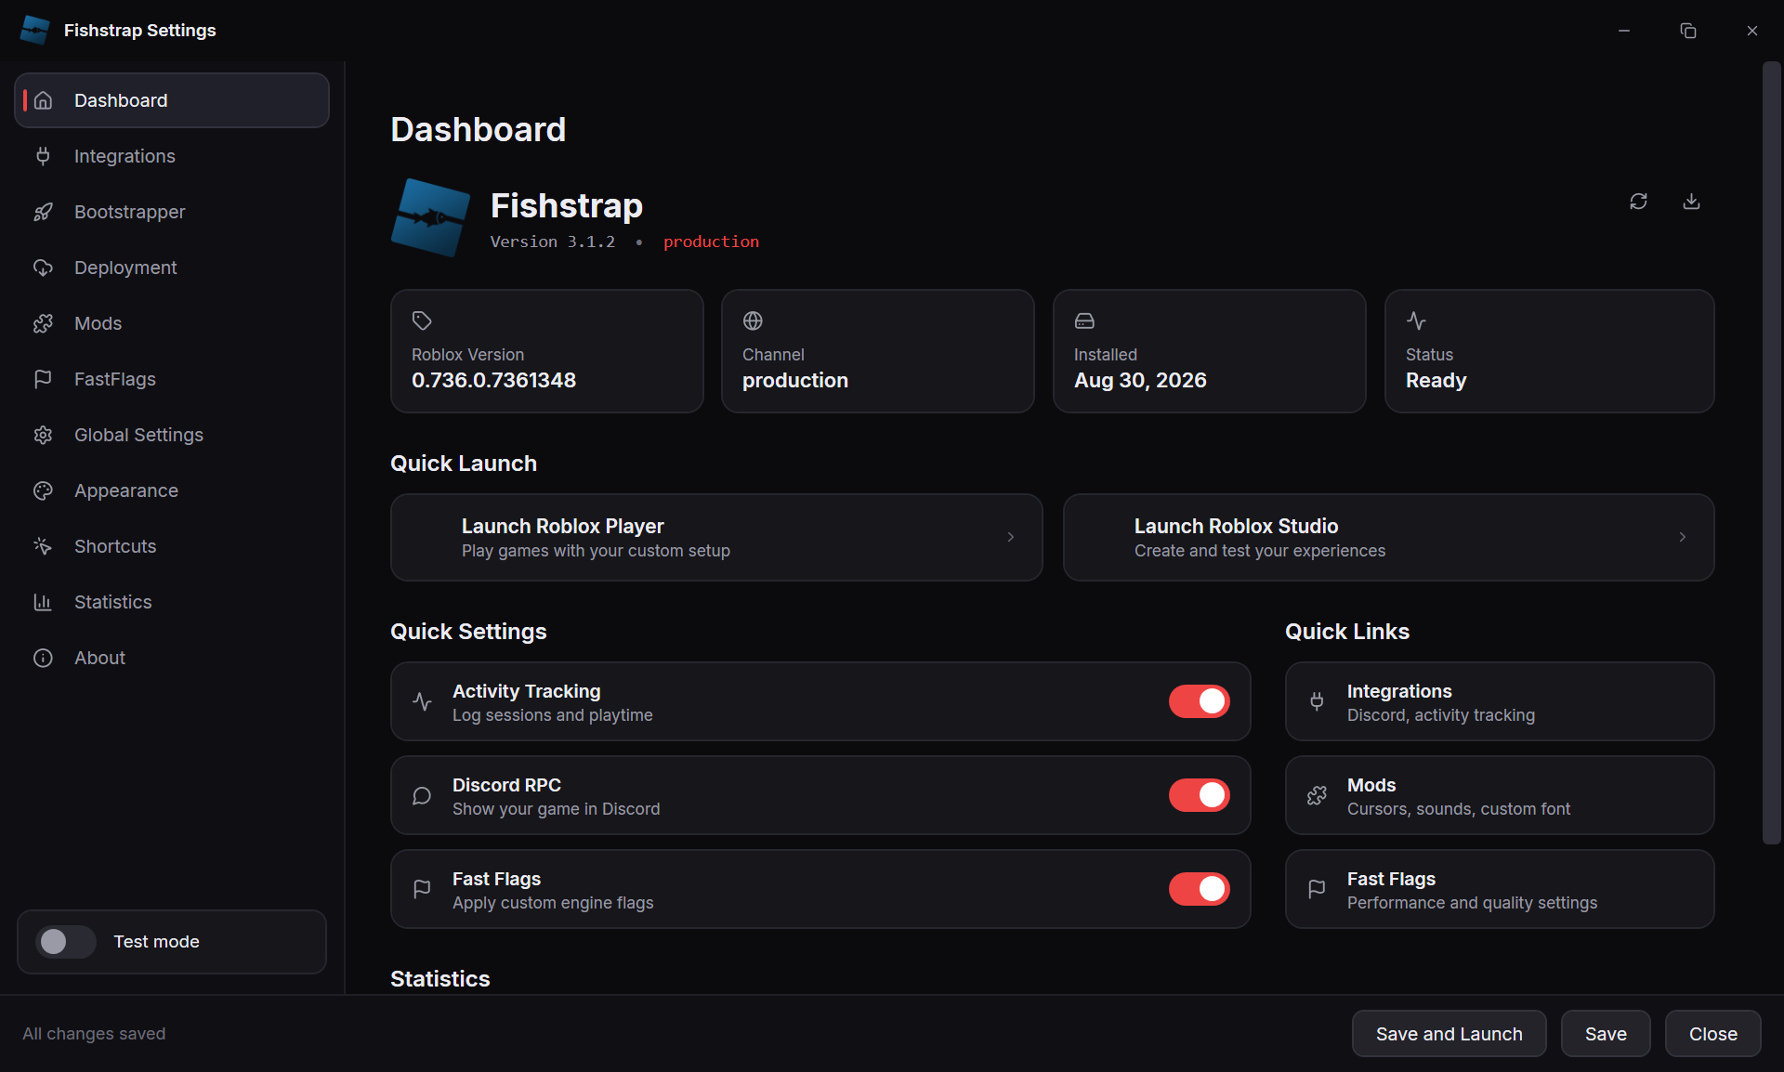Viewport: 1784px width, 1072px height.
Task: Click the Statistics bar chart icon
Action: [43, 602]
